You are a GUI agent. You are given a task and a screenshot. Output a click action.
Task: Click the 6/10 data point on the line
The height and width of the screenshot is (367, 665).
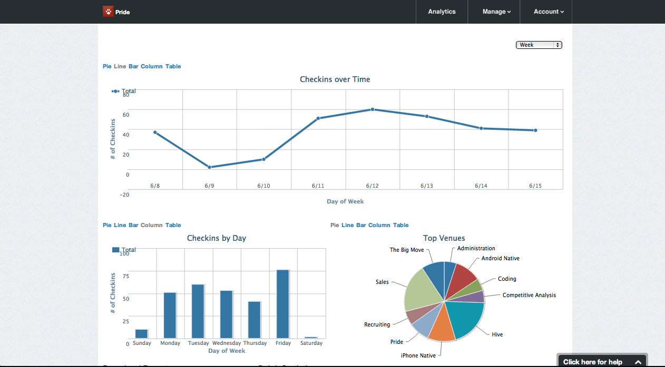[x=263, y=159]
